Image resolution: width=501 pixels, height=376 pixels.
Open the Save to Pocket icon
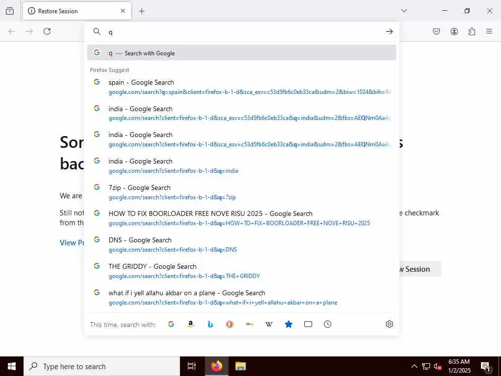[436, 31]
